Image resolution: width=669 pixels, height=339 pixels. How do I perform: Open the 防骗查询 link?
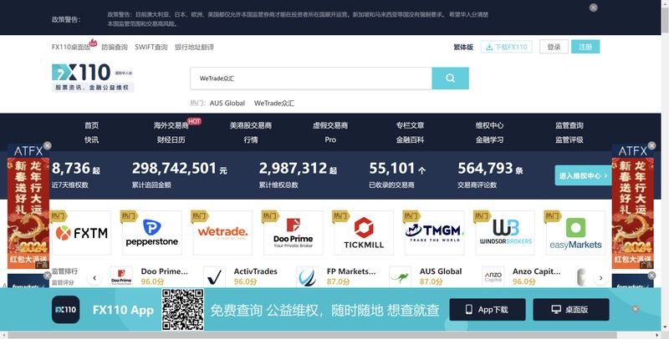click(115, 48)
